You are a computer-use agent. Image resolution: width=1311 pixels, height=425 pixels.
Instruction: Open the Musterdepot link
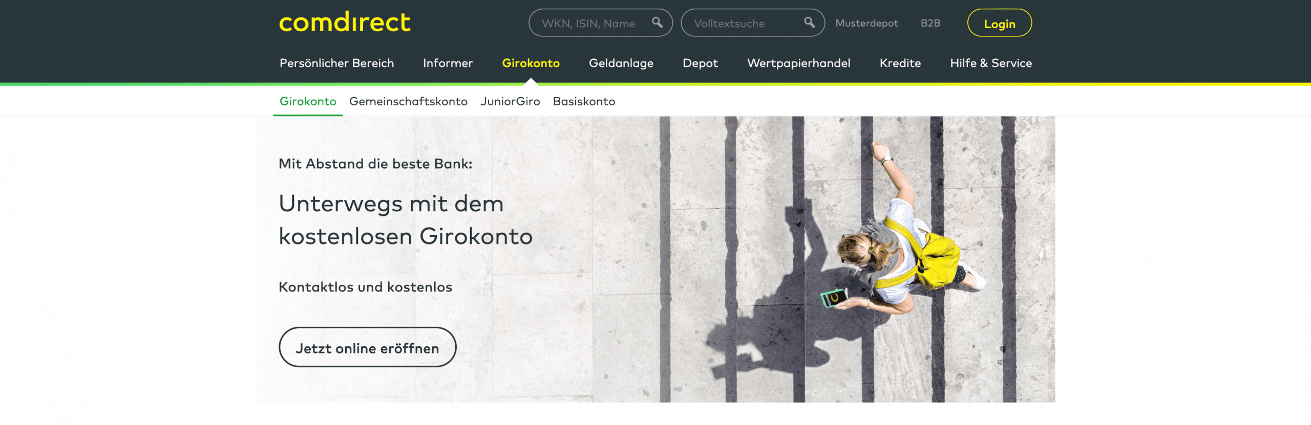[x=866, y=23]
